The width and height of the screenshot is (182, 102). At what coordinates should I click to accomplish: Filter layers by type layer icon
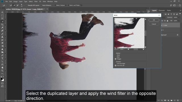[171, 14]
